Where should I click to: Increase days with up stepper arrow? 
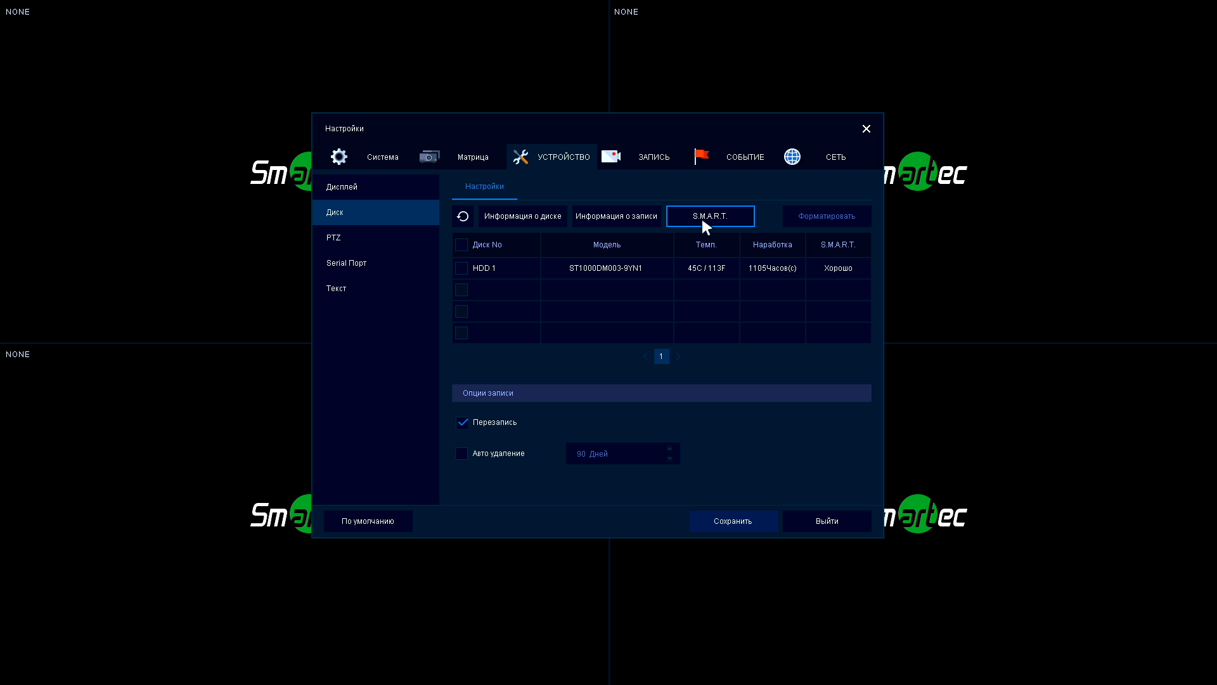pyautogui.click(x=669, y=448)
